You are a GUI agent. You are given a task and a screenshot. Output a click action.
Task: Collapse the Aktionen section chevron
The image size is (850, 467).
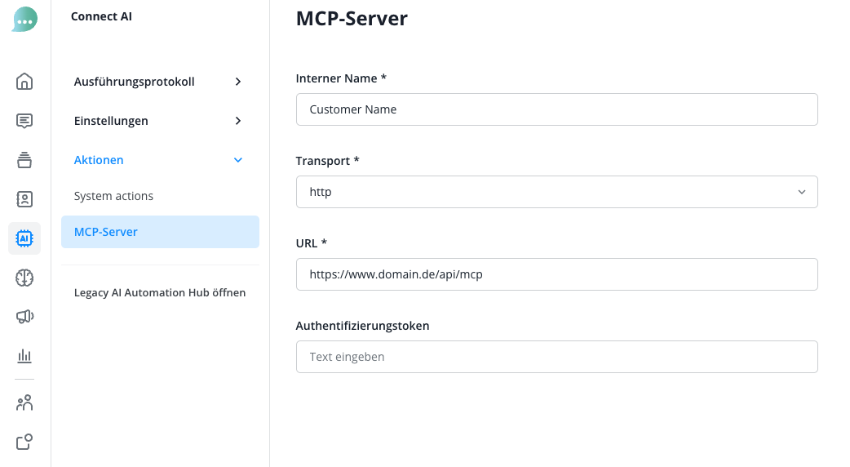(x=238, y=160)
